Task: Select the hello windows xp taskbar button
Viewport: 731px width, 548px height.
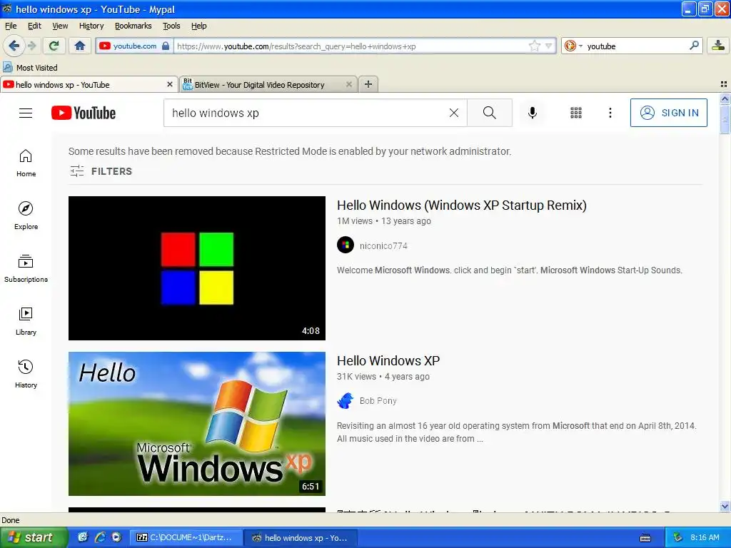Action: pos(301,537)
